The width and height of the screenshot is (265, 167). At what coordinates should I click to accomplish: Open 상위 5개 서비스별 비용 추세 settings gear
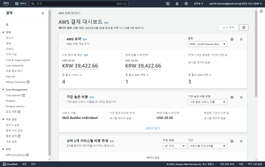click(x=232, y=141)
